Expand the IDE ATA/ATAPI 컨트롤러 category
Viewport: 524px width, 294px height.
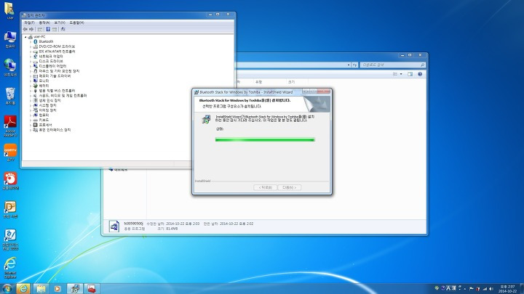click(31, 52)
